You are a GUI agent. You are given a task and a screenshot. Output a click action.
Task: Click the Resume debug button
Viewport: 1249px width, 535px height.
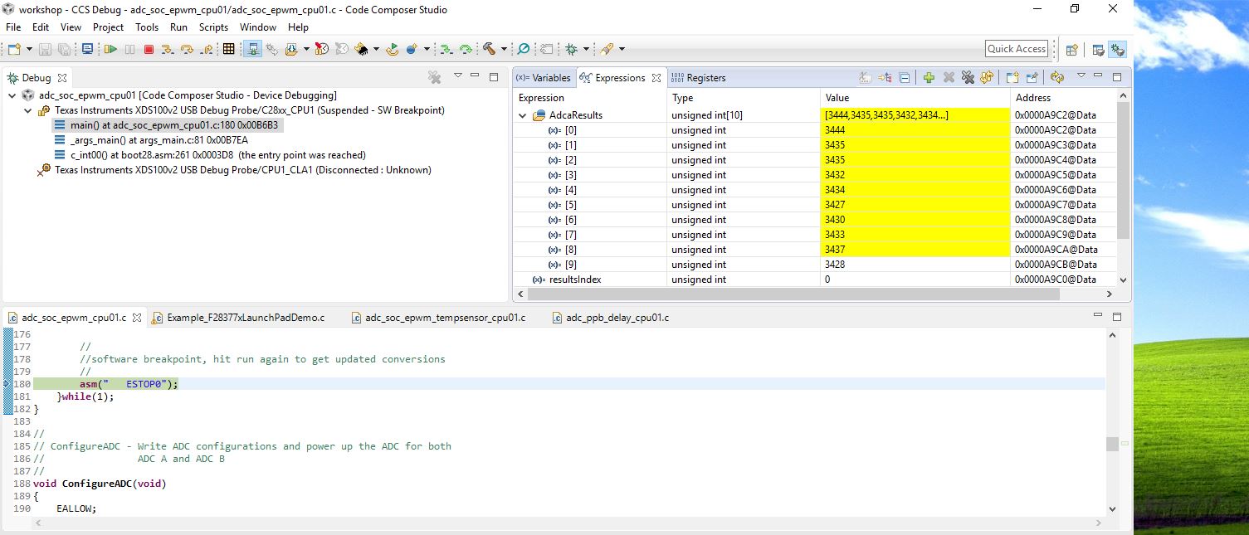coord(110,50)
